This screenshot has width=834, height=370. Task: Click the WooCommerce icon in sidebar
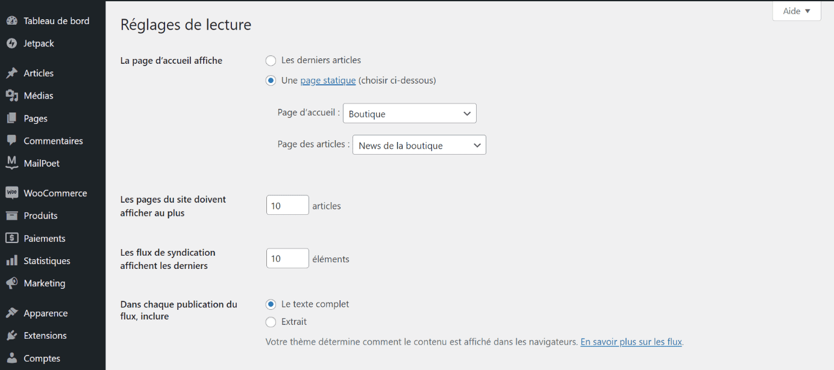11,193
